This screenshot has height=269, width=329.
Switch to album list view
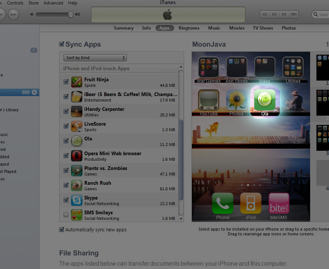tap(274, 14)
